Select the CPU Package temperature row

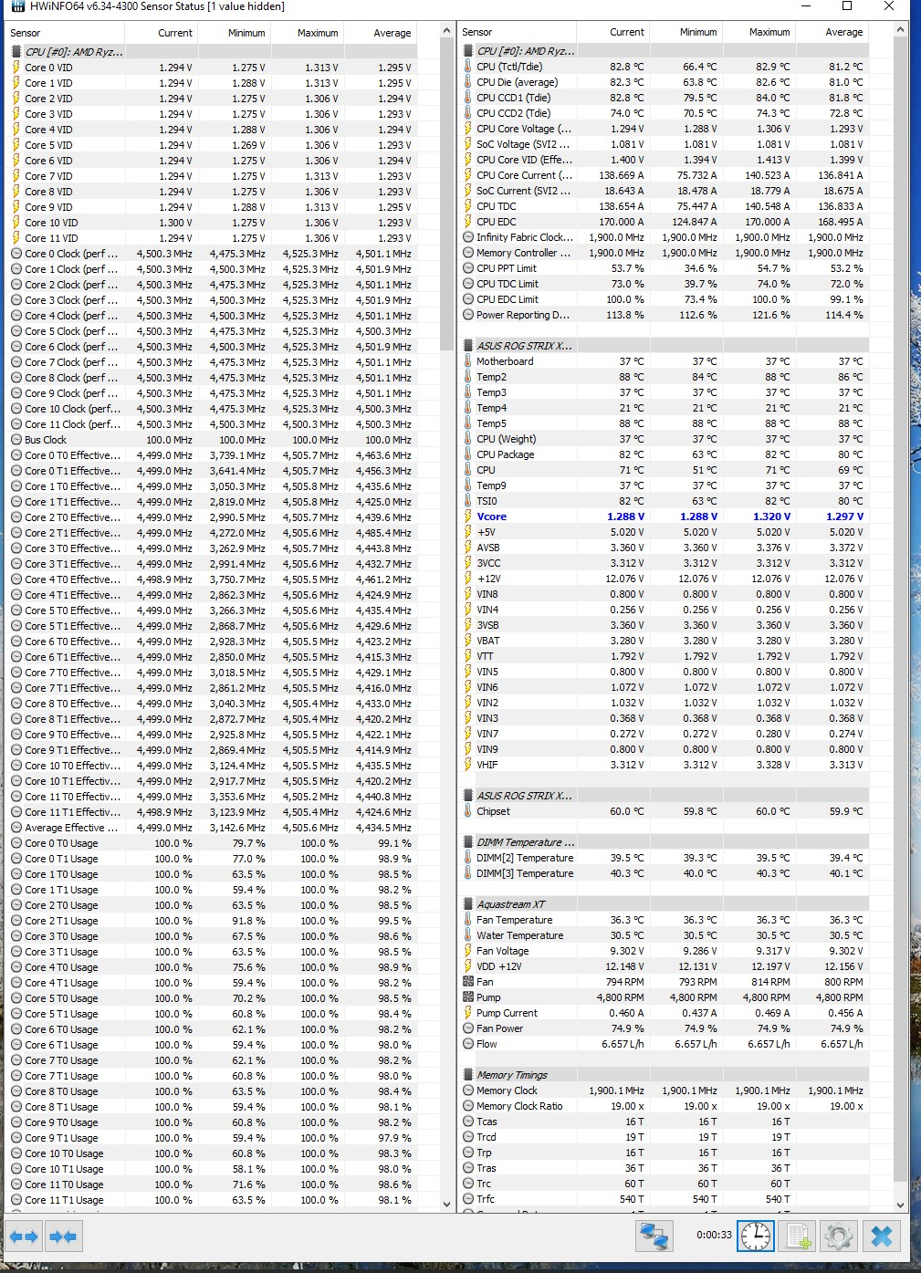665,454
